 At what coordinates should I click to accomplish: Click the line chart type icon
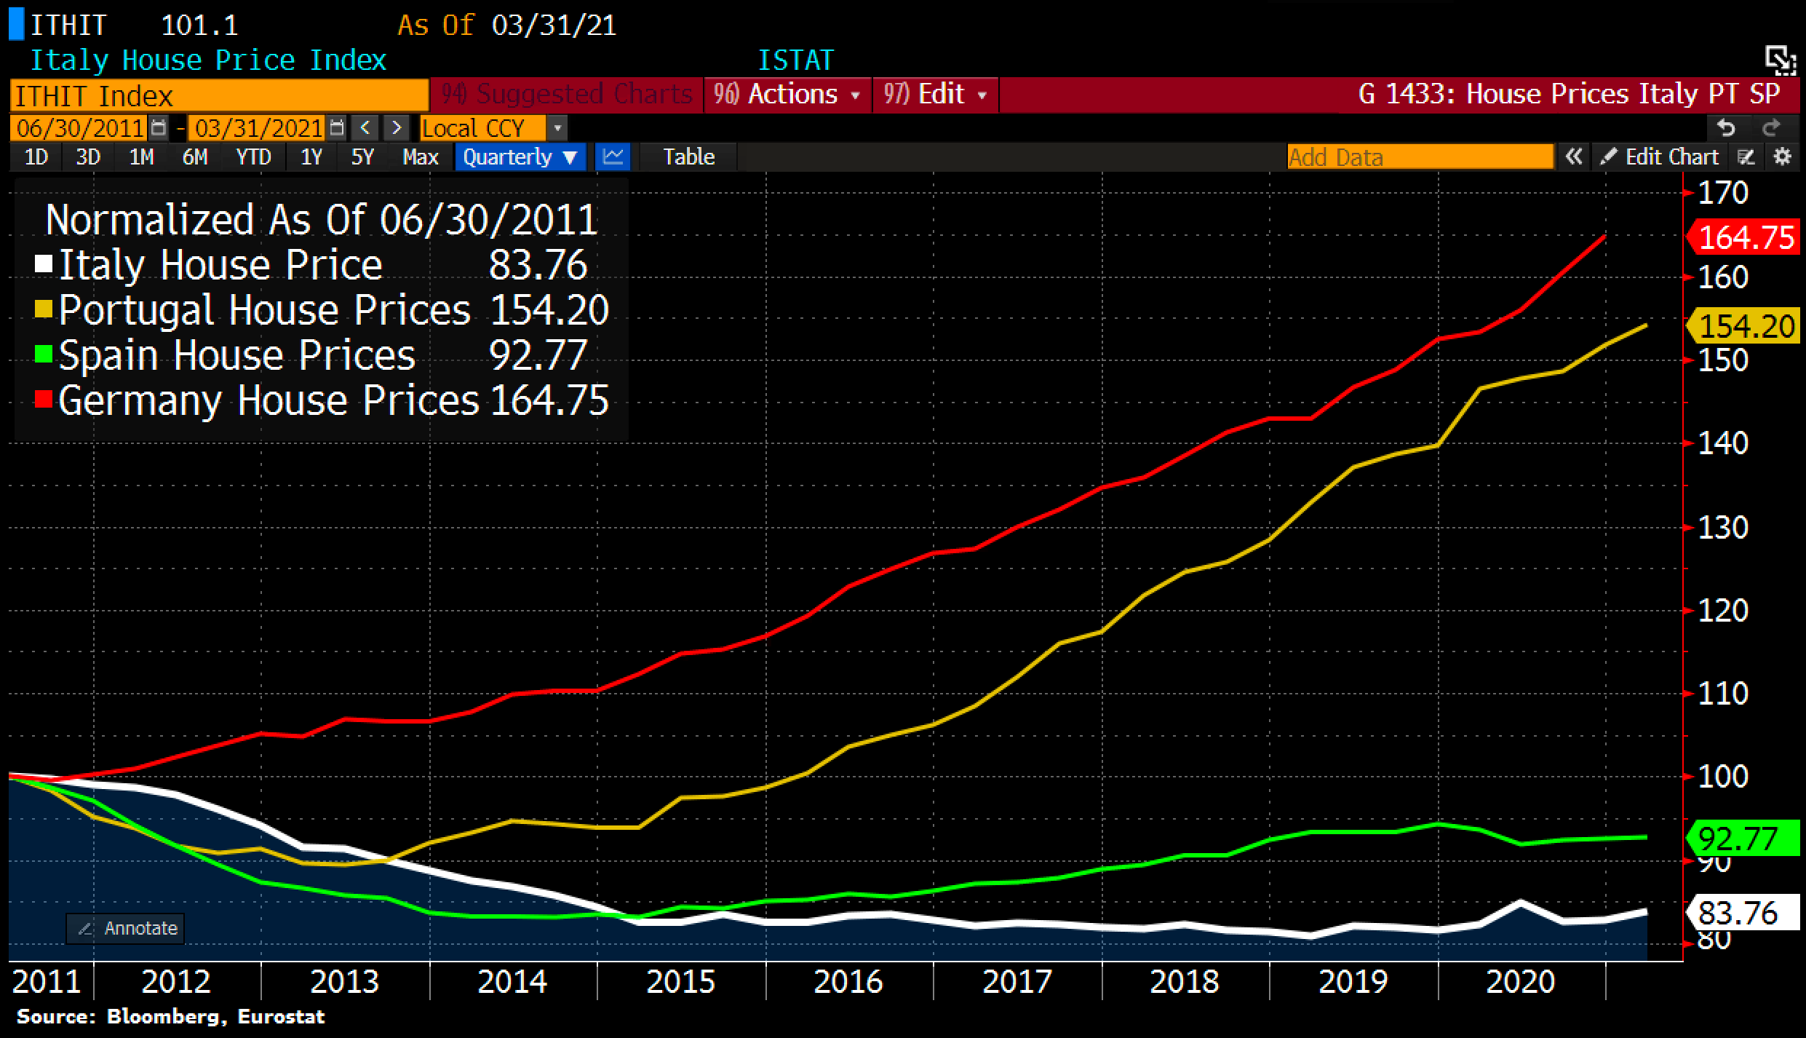click(613, 157)
